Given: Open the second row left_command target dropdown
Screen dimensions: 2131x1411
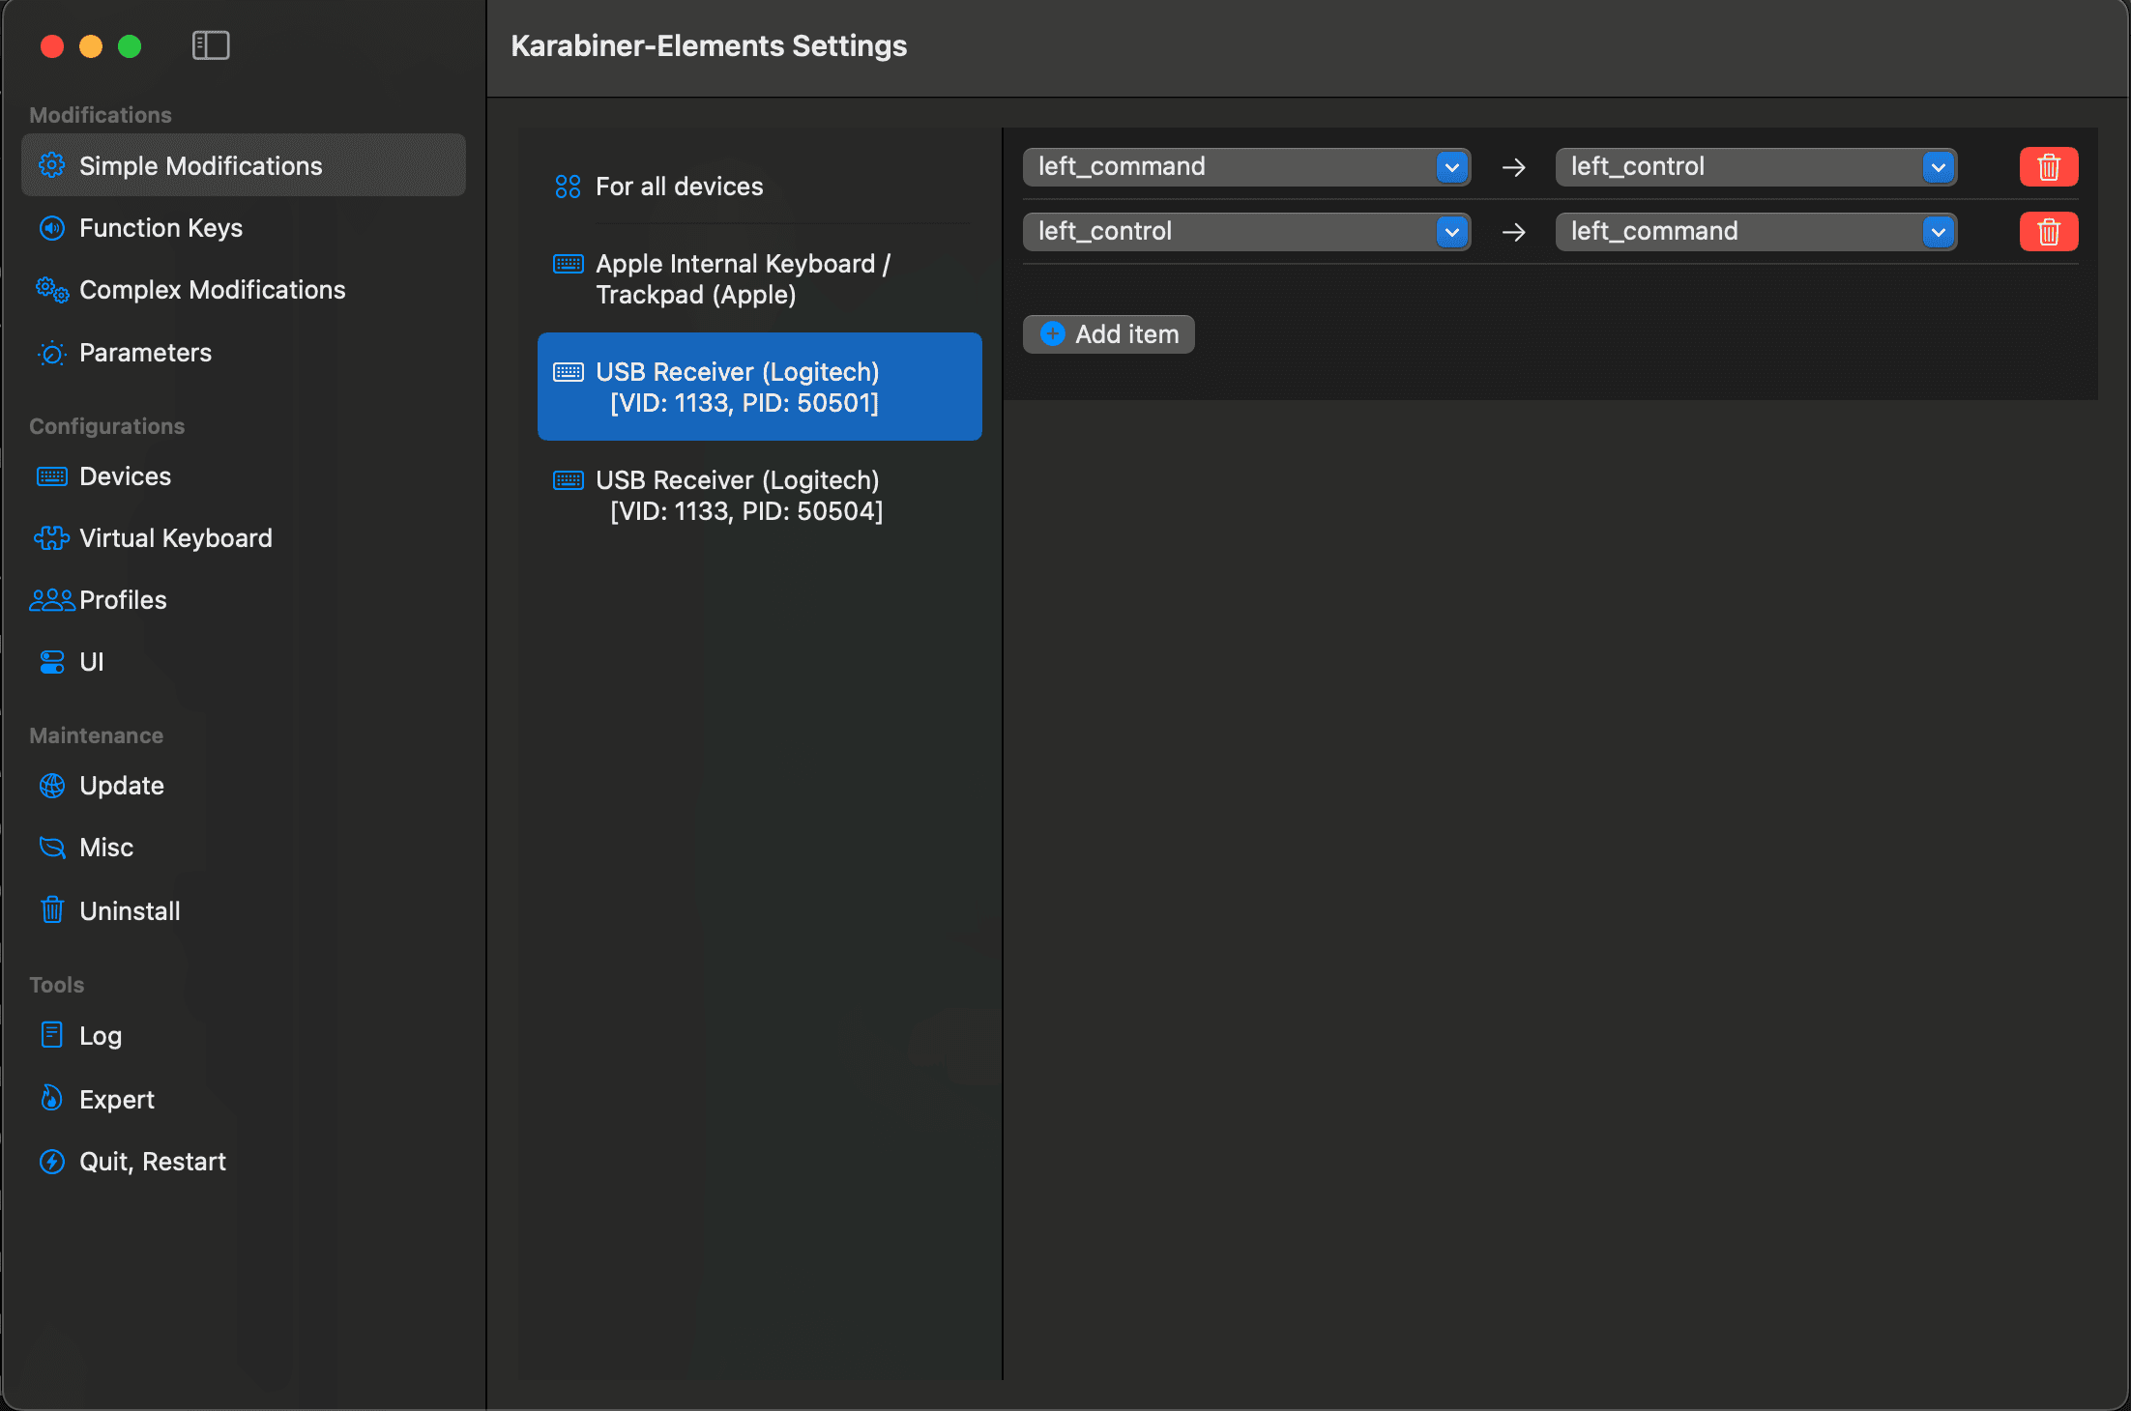Looking at the screenshot, I should pyautogui.click(x=1938, y=232).
